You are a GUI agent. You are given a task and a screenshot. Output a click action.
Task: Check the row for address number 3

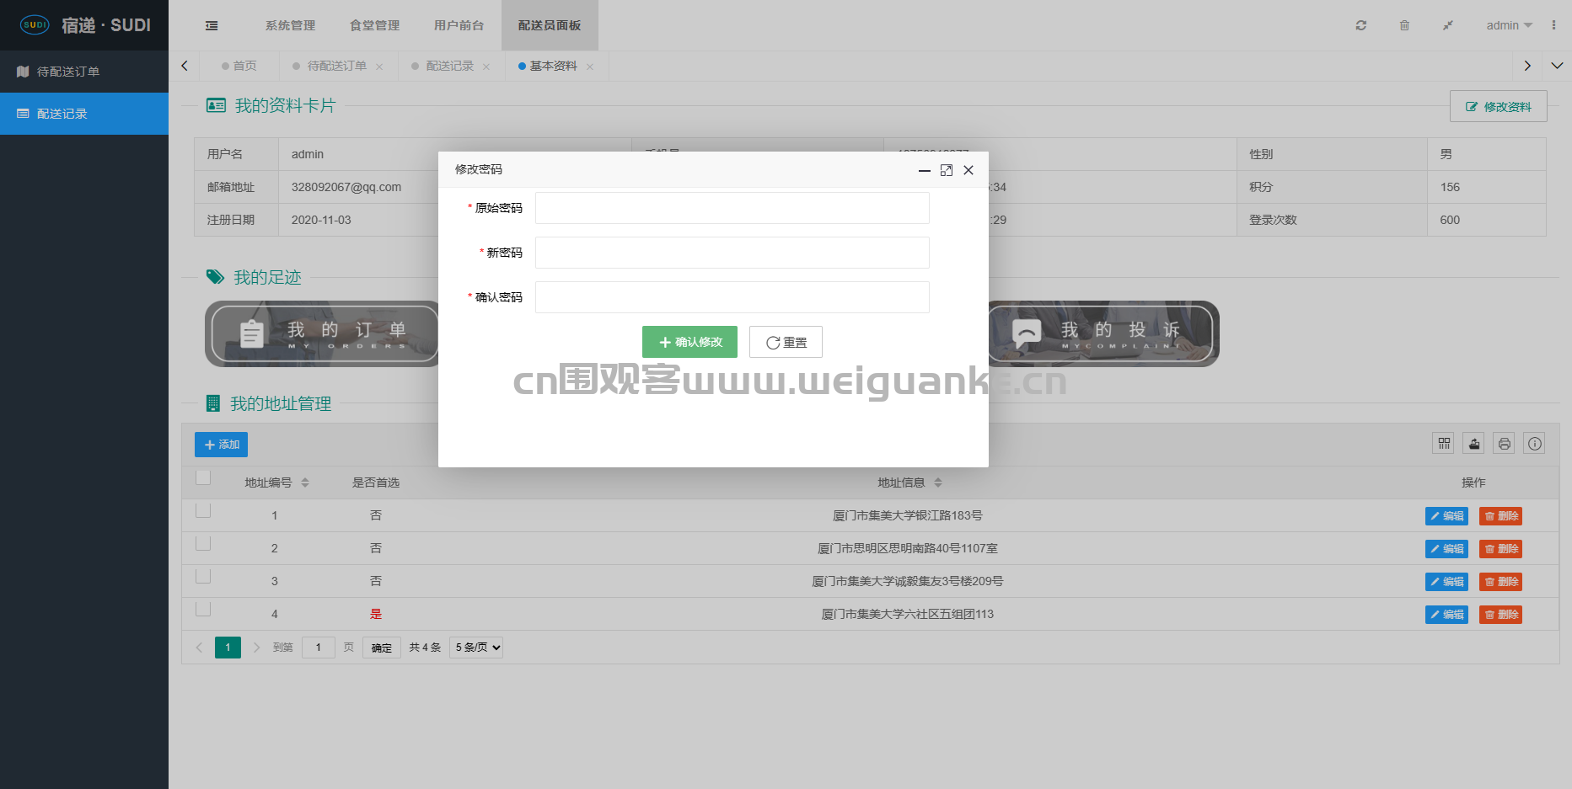point(203,577)
